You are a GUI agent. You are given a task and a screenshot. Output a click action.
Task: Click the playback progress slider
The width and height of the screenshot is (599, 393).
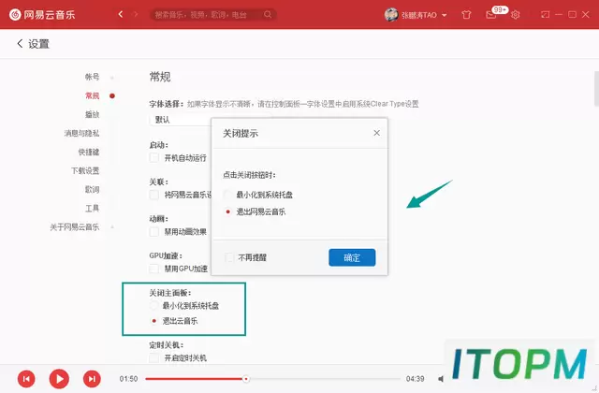(x=272, y=379)
